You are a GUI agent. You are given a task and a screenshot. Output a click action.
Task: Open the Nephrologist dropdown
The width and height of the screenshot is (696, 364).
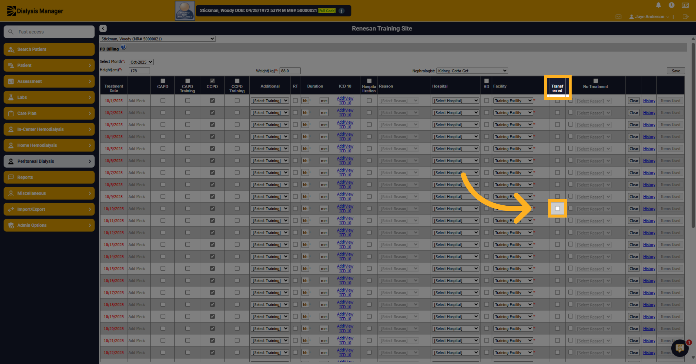pos(472,71)
